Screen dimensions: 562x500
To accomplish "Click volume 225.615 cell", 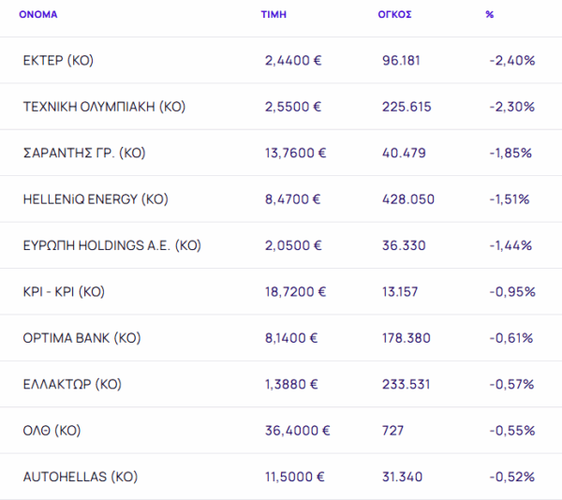I will (x=407, y=107).
